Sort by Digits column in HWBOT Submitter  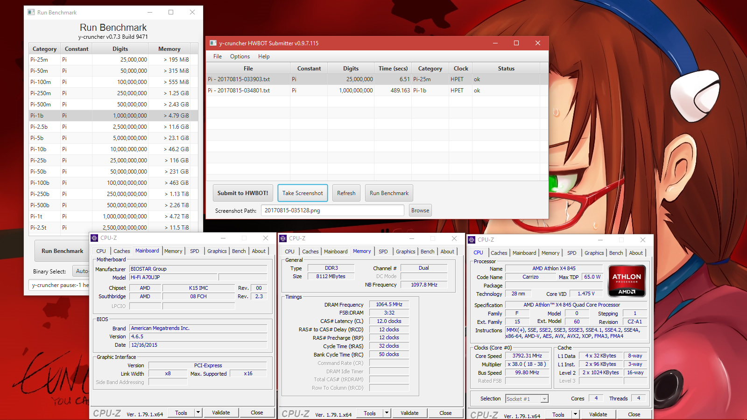[x=351, y=69]
